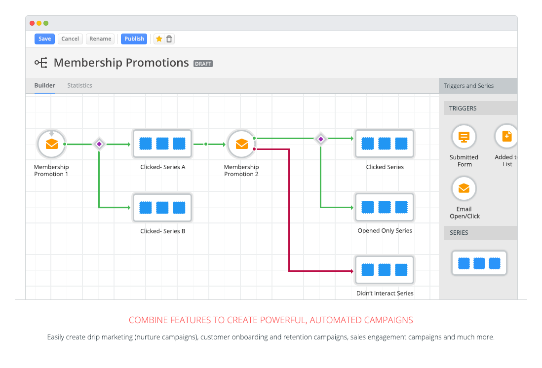Click the Membership Promotions title

[121, 63]
